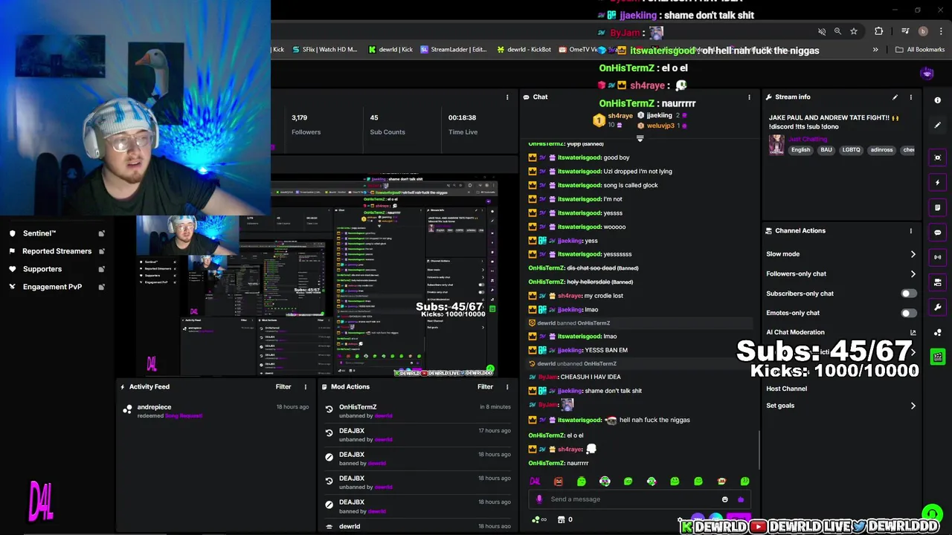Edit stream info with the pencil icon
The height and width of the screenshot is (535, 952).
[895, 97]
